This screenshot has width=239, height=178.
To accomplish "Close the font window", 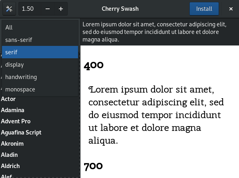I will pos(231,9).
